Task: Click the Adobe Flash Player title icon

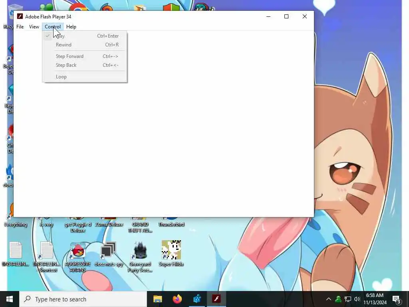Action: [20, 16]
